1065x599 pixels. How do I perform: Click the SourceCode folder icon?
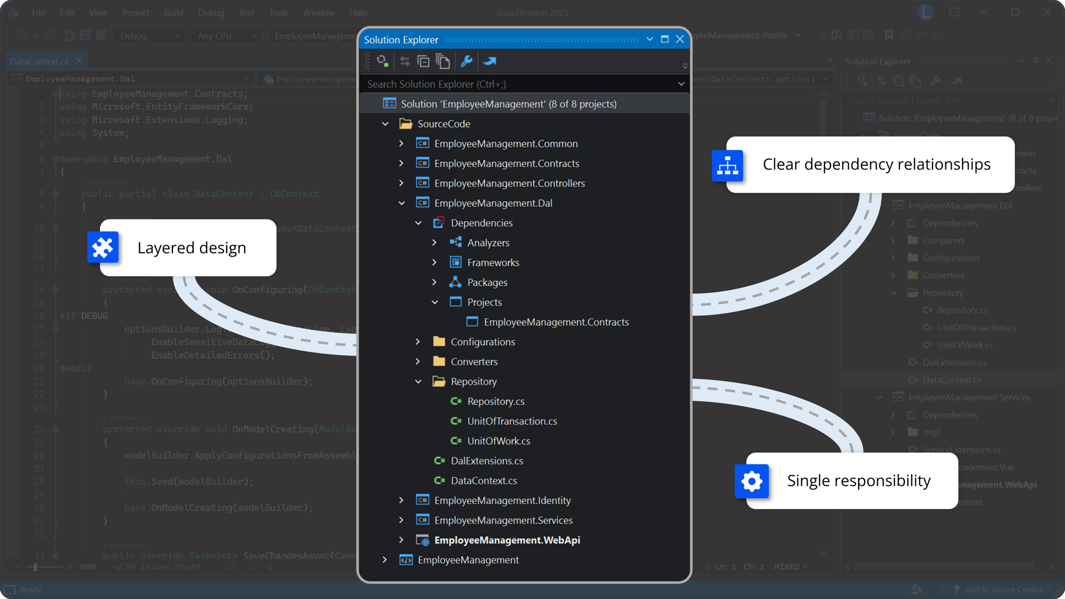(406, 124)
